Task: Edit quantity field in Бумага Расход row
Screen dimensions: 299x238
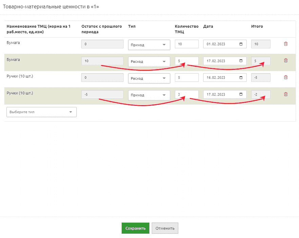Action: [x=187, y=61]
